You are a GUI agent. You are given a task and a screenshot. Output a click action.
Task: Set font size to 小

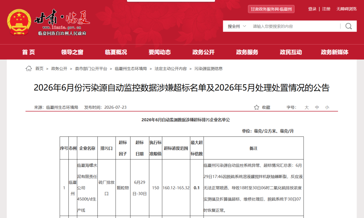coord(327,107)
